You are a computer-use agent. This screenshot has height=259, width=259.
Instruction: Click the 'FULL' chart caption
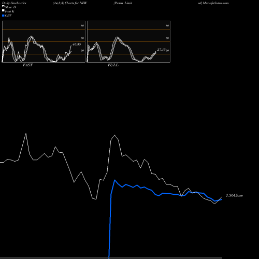click(x=113, y=65)
